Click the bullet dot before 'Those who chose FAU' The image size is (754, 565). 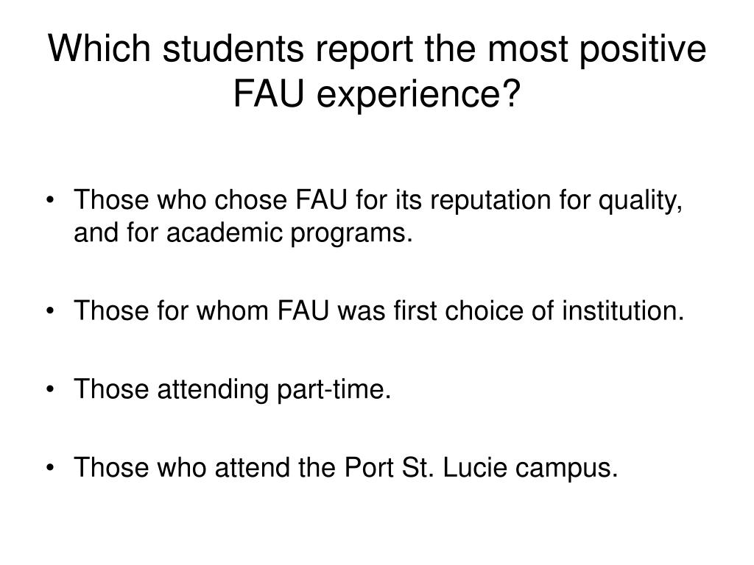[x=50, y=200]
